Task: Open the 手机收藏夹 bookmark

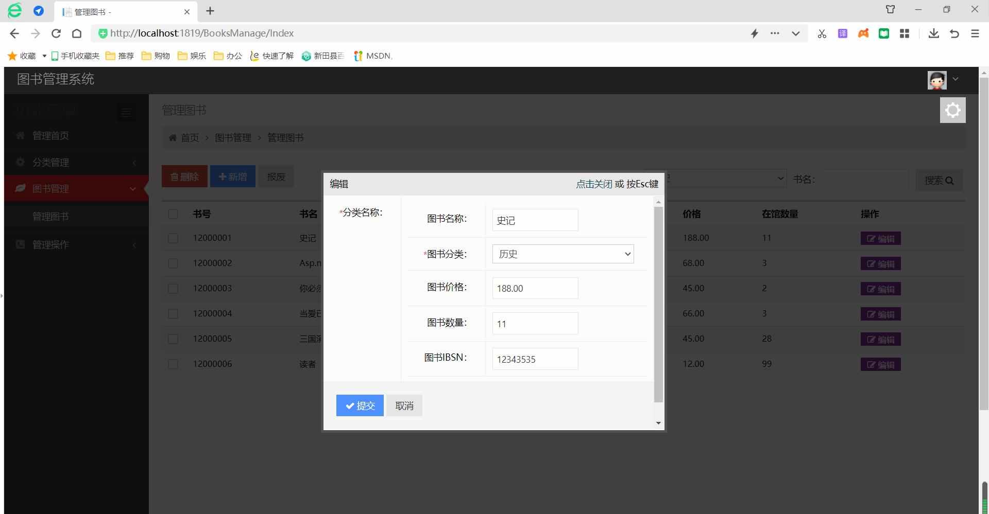Action: pyautogui.click(x=75, y=56)
